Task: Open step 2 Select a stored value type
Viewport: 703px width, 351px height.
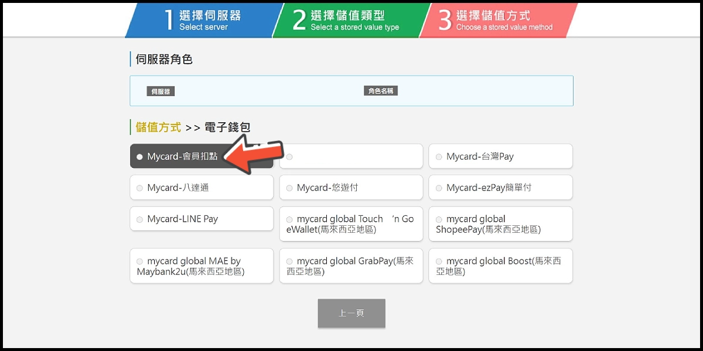Action: [x=347, y=20]
